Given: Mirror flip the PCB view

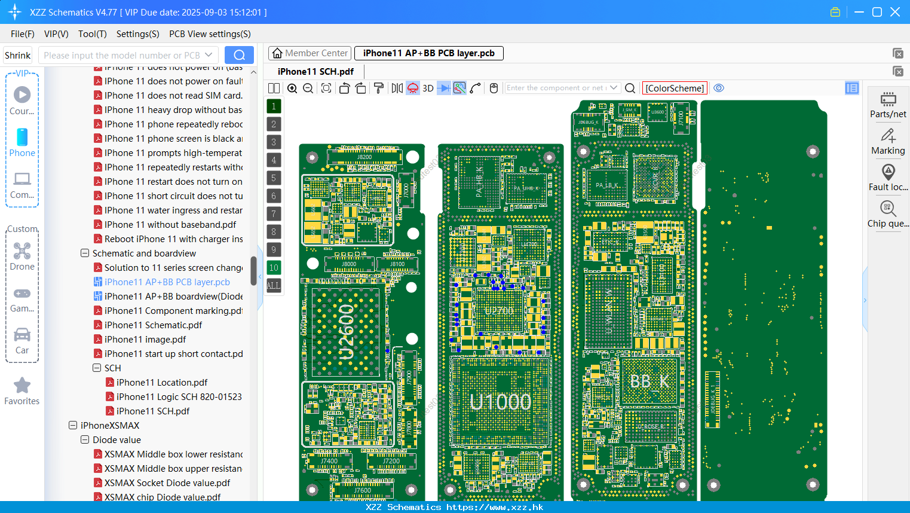Looking at the screenshot, I should [397, 88].
